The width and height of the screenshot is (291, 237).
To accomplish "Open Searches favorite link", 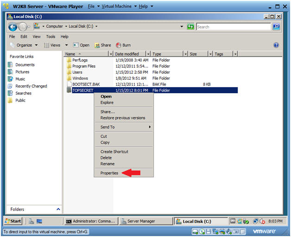I will [x=19, y=93].
